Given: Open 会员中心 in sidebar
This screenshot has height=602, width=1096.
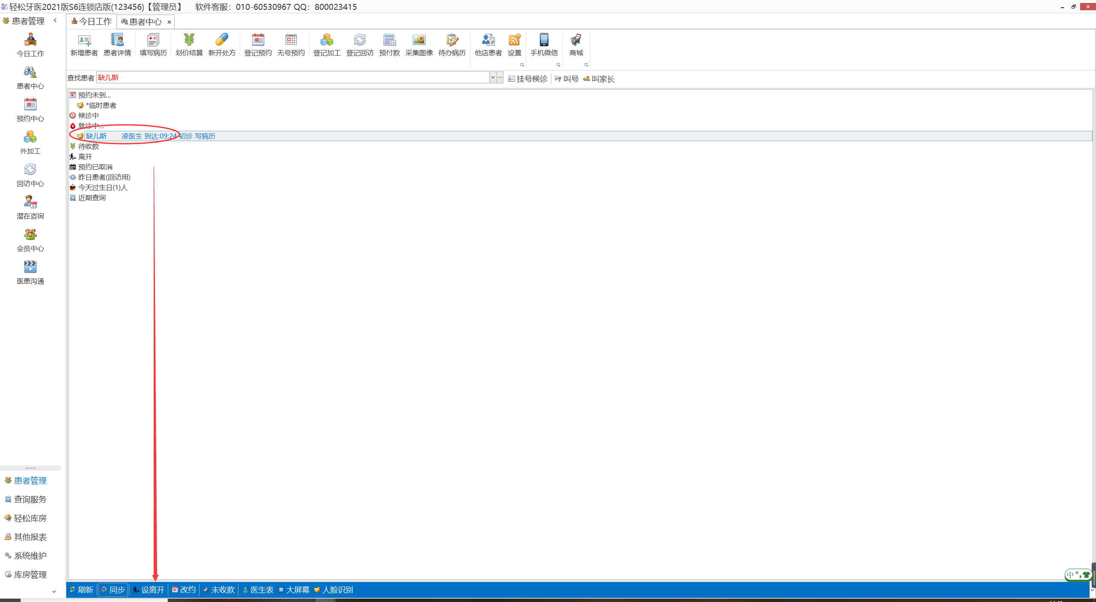Looking at the screenshot, I should (30, 240).
